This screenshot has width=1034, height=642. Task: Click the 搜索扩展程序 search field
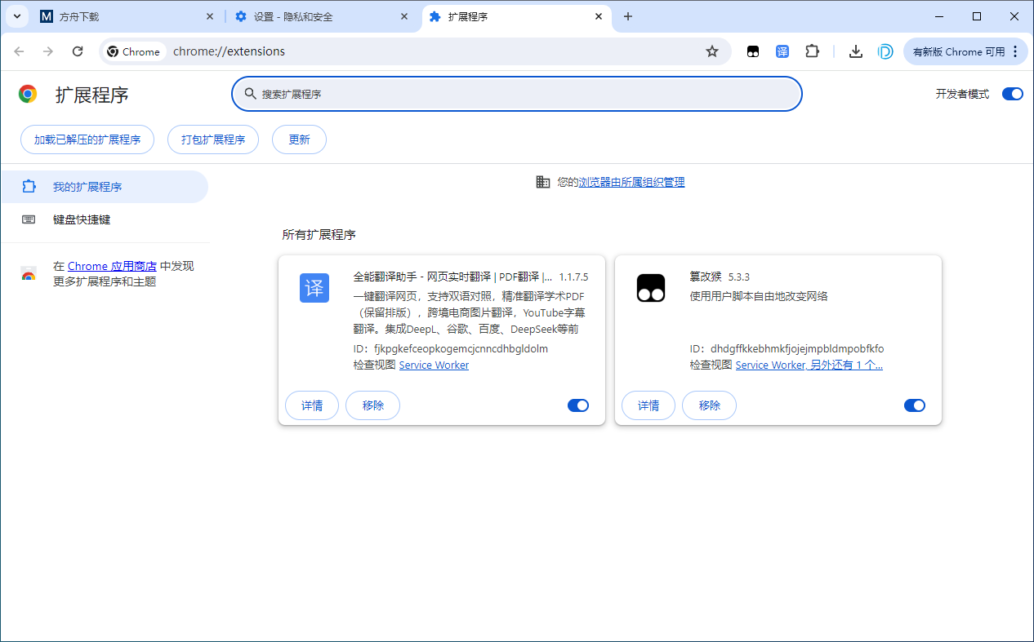pyautogui.click(x=516, y=94)
